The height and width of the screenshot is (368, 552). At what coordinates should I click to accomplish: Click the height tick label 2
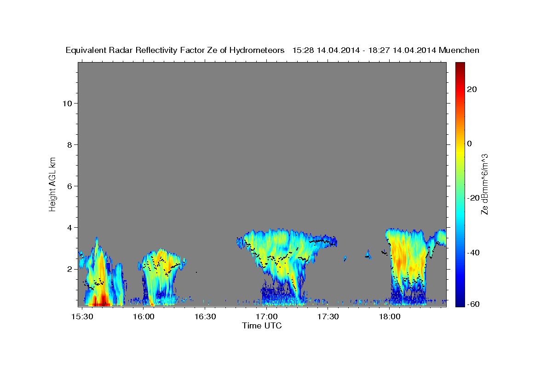(70, 269)
